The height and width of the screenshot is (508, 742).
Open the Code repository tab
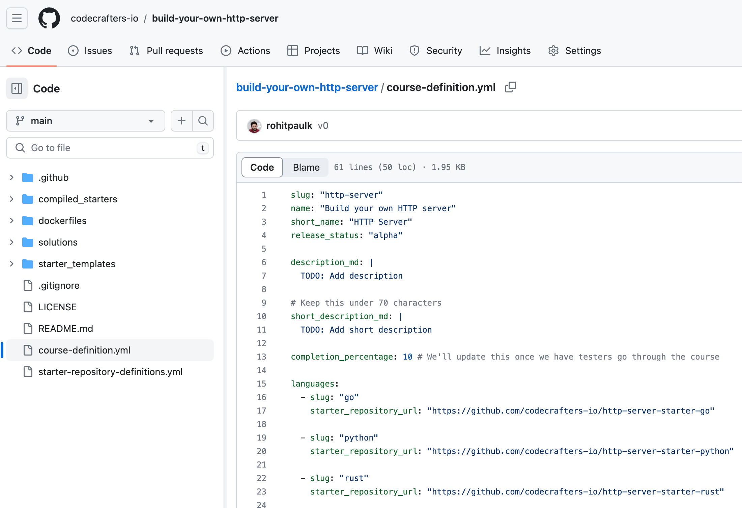point(31,51)
